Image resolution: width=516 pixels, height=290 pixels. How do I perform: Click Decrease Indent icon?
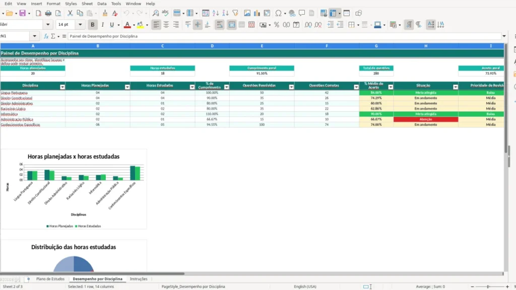point(340,25)
